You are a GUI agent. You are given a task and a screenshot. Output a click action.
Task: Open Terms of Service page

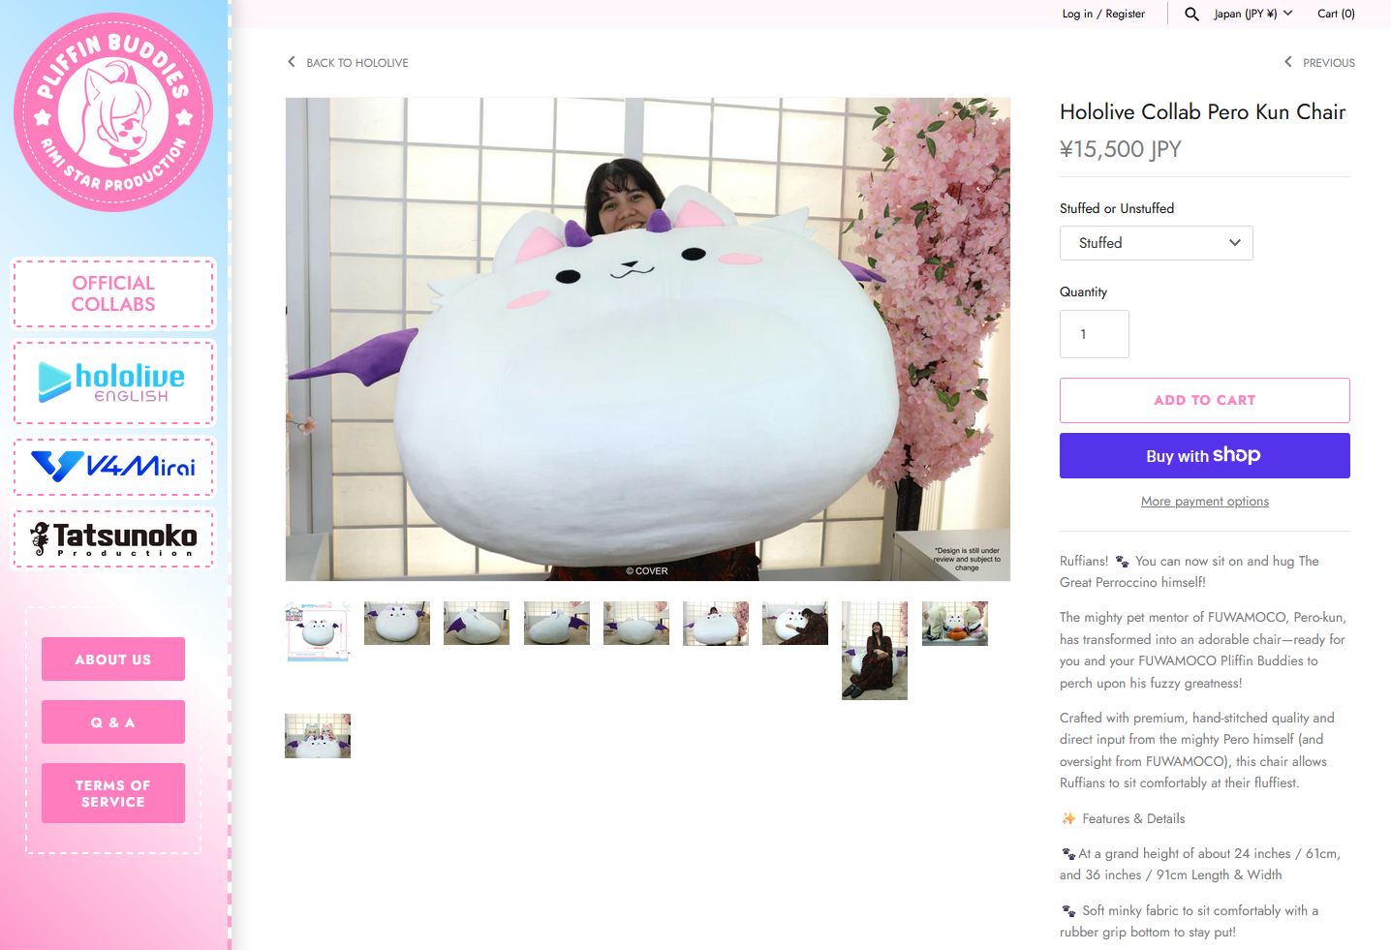pos(113,793)
